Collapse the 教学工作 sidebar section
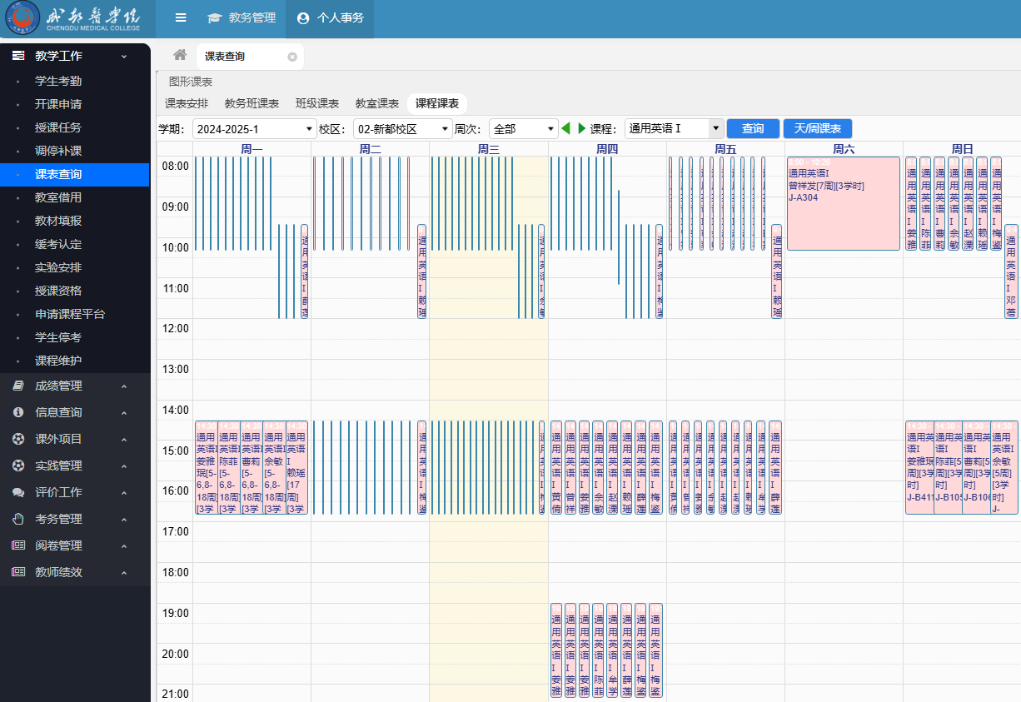 click(x=124, y=57)
